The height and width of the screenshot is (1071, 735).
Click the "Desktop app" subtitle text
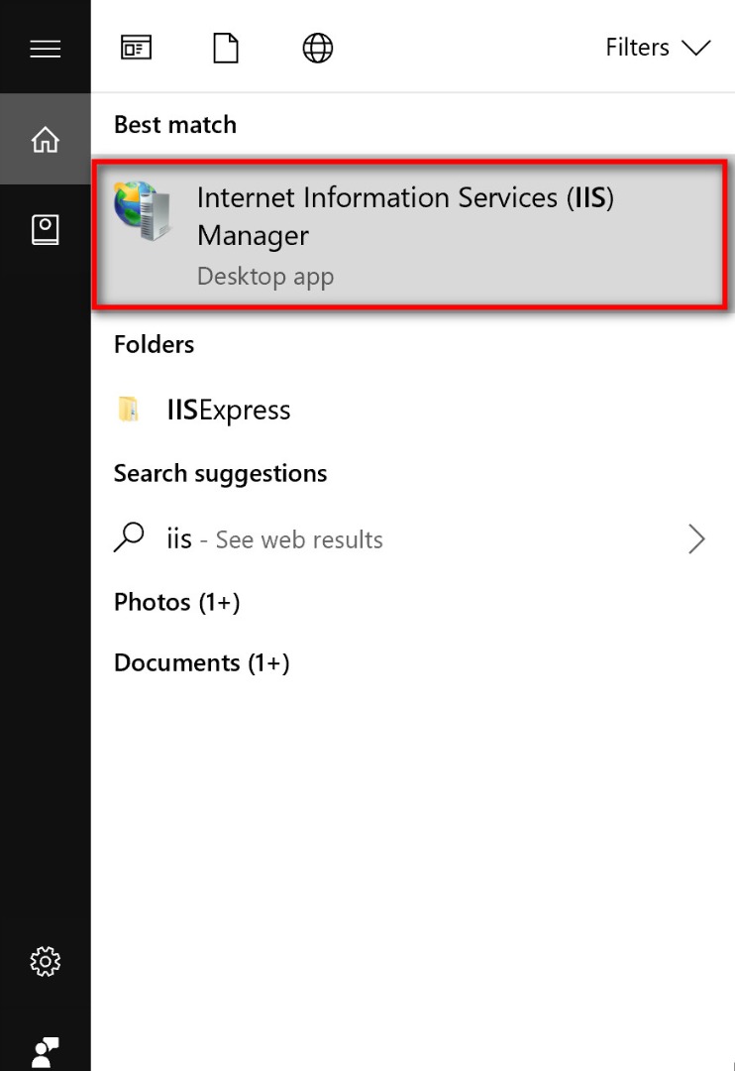tap(264, 276)
